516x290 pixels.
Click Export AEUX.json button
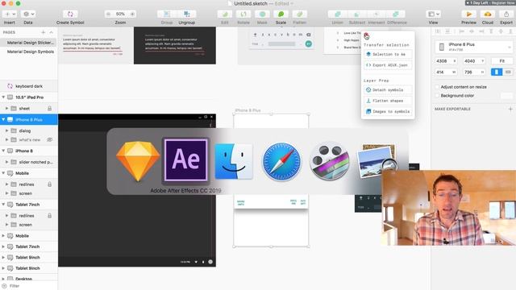388,65
